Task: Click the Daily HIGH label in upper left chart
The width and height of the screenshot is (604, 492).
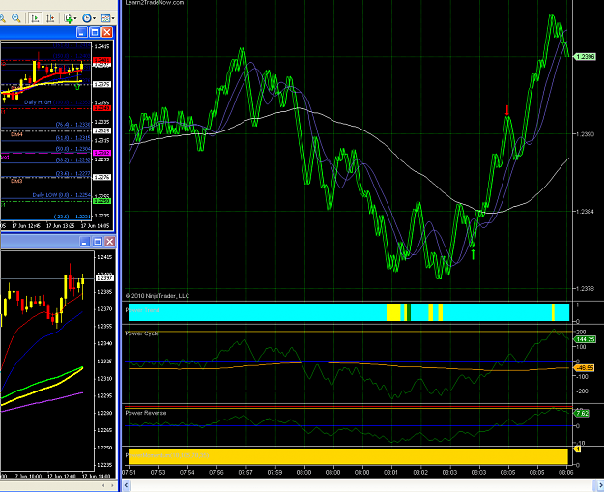Action: (38, 102)
